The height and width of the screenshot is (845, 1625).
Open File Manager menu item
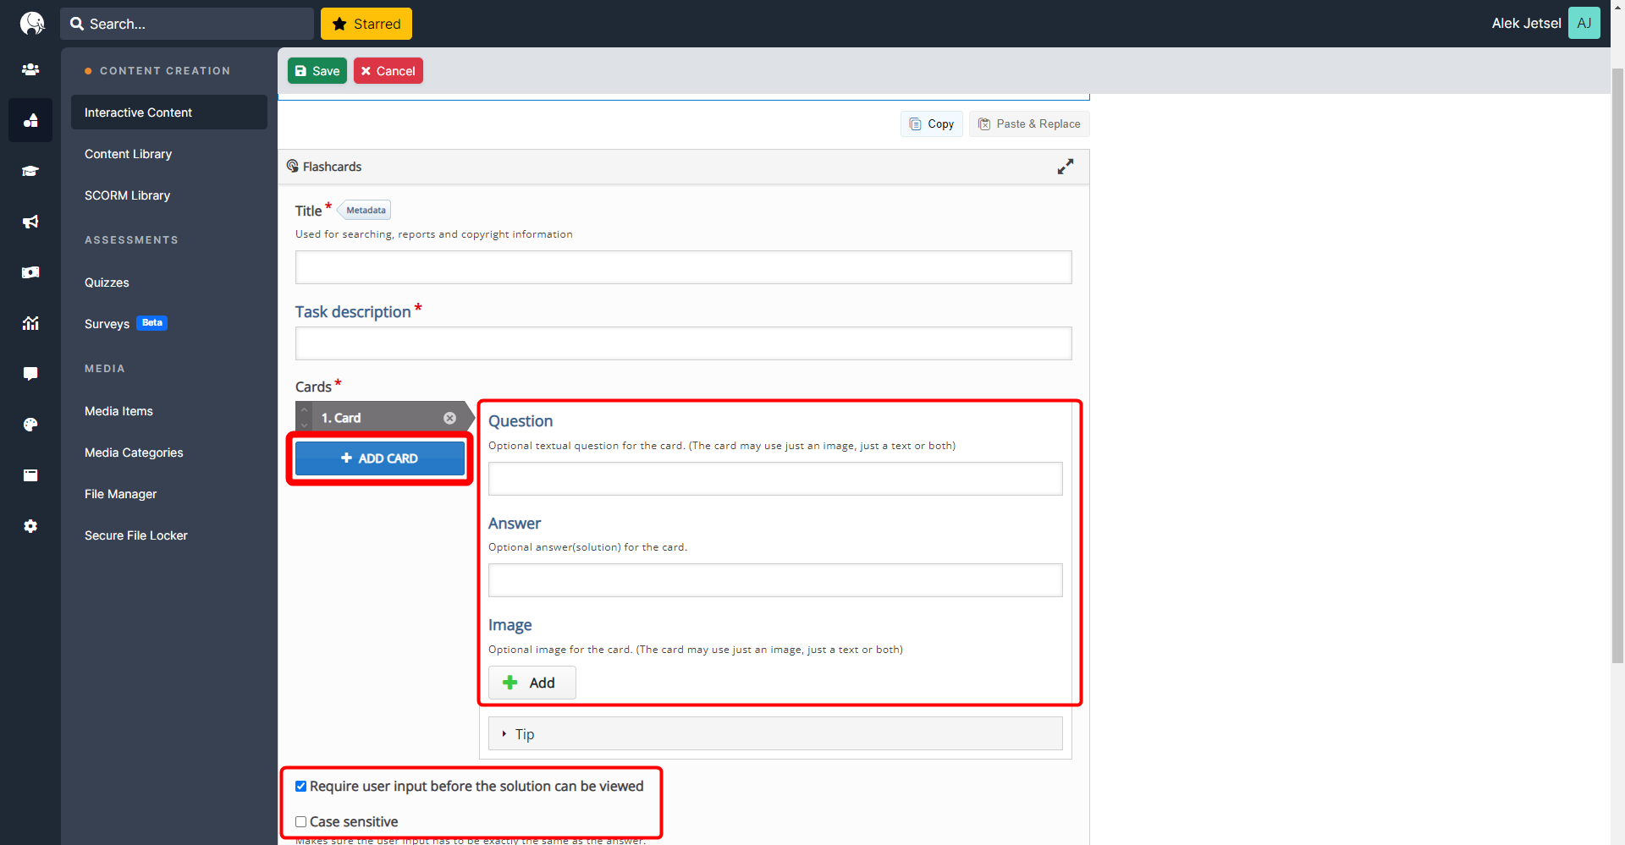pyautogui.click(x=120, y=494)
